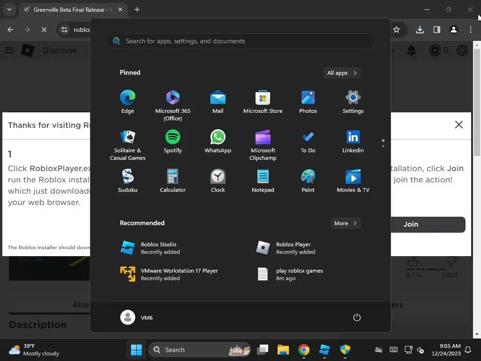Click Discover in Roblox header
Image resolution: width=481 pixels, height=361 pixels.
[x=60, y=50]
